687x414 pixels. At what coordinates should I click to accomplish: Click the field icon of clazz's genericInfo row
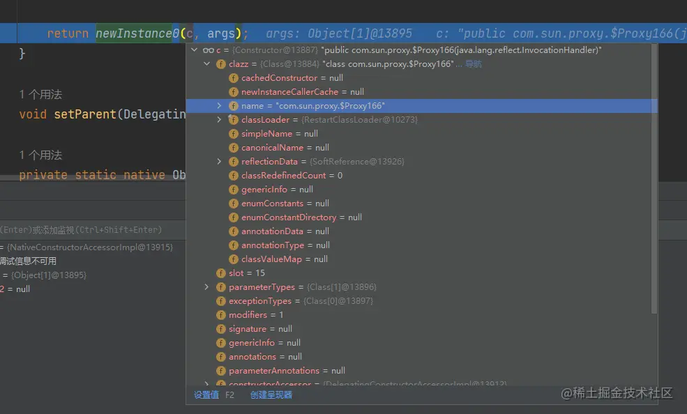tap(234, 190)
